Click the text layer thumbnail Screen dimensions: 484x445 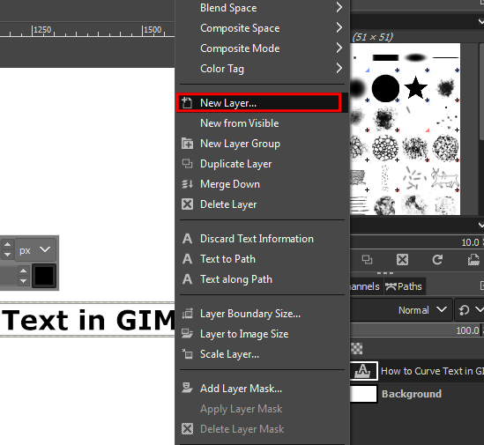tap(363, 371)
